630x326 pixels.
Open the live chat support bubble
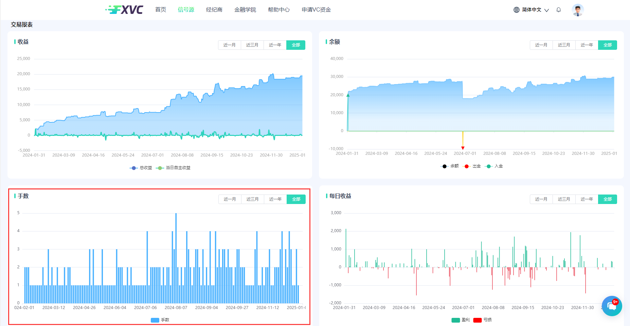[x=612, y=306]
